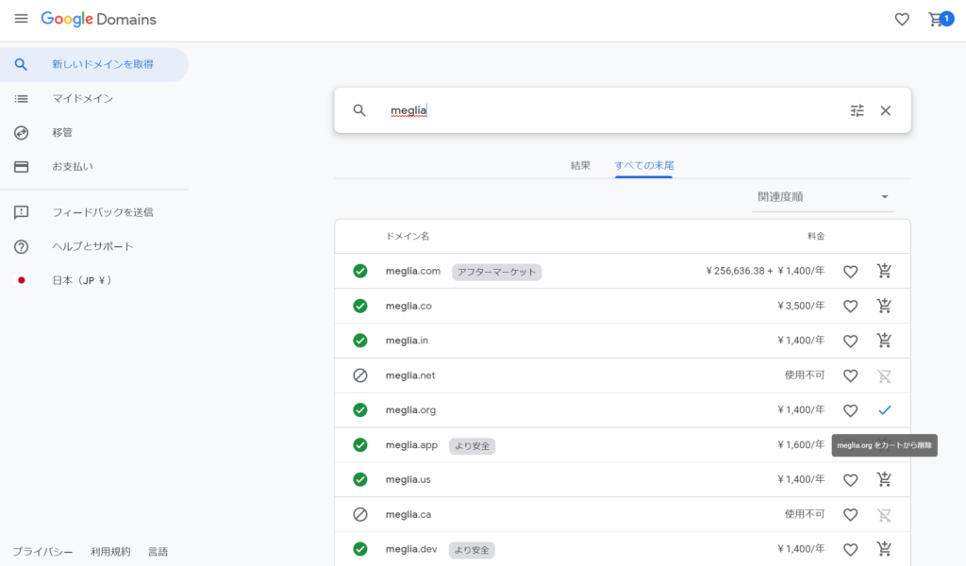The height and width of the screenshot is (566, 966).
Task: Remove meglia.org from cart via checkmark
Action: tap(885, 410)
